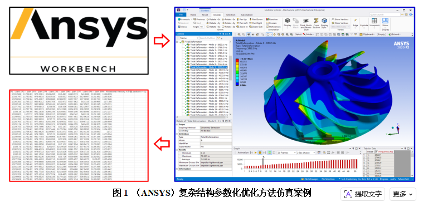Open the 20 Frames dropdown
The width and height of the screenshot is (423, 202).
[x=286, y=152]
